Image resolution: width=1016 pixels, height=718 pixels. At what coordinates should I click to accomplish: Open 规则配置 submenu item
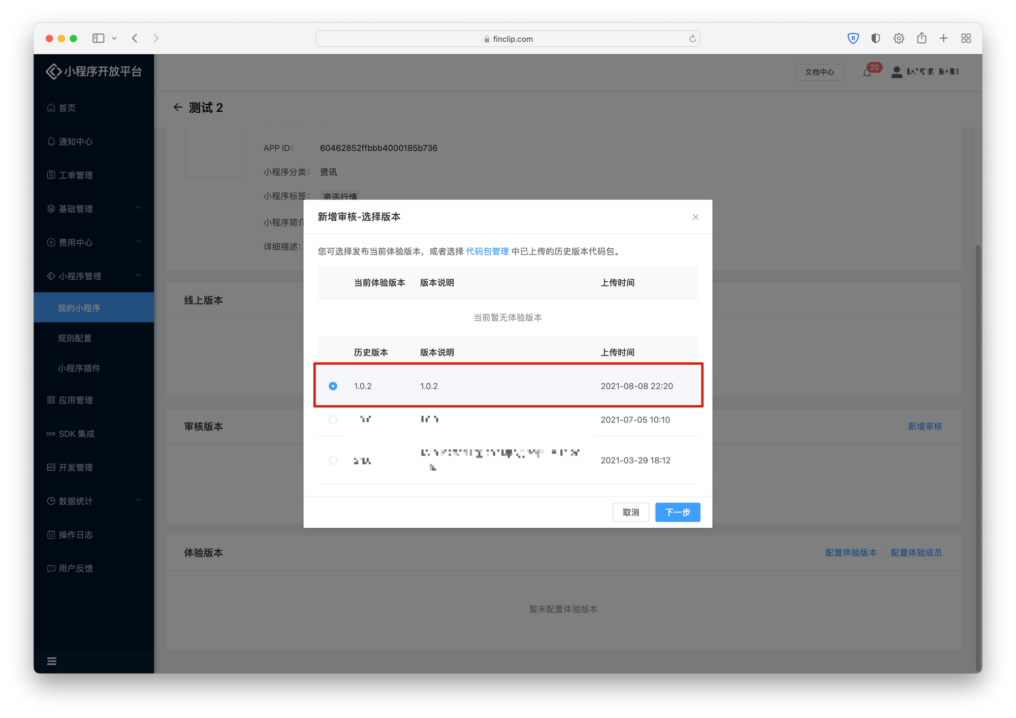coord(93,338)
